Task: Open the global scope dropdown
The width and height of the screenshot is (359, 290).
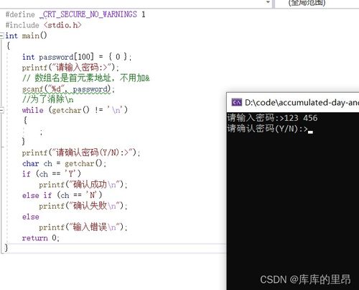Action: click(x=317, y=3)
